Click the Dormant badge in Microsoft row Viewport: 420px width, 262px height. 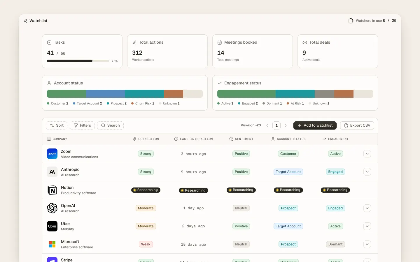click(x=335, y=244)
